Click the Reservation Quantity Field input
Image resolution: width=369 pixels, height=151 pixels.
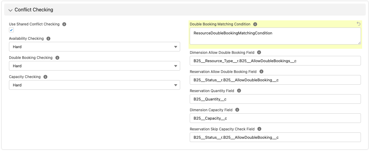[x=275, y=99]
